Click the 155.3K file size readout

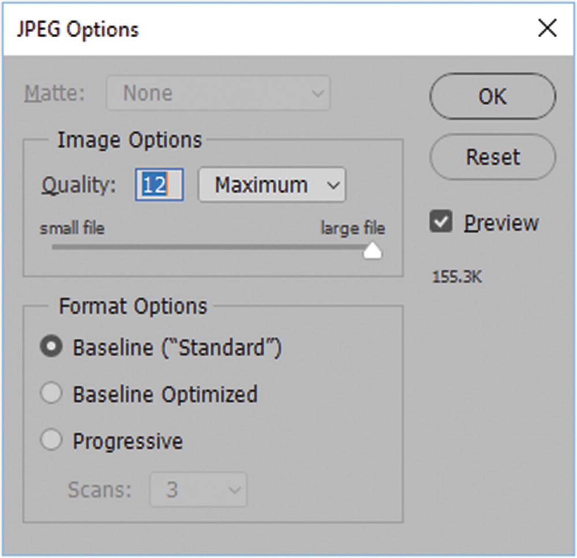(457, 278)
